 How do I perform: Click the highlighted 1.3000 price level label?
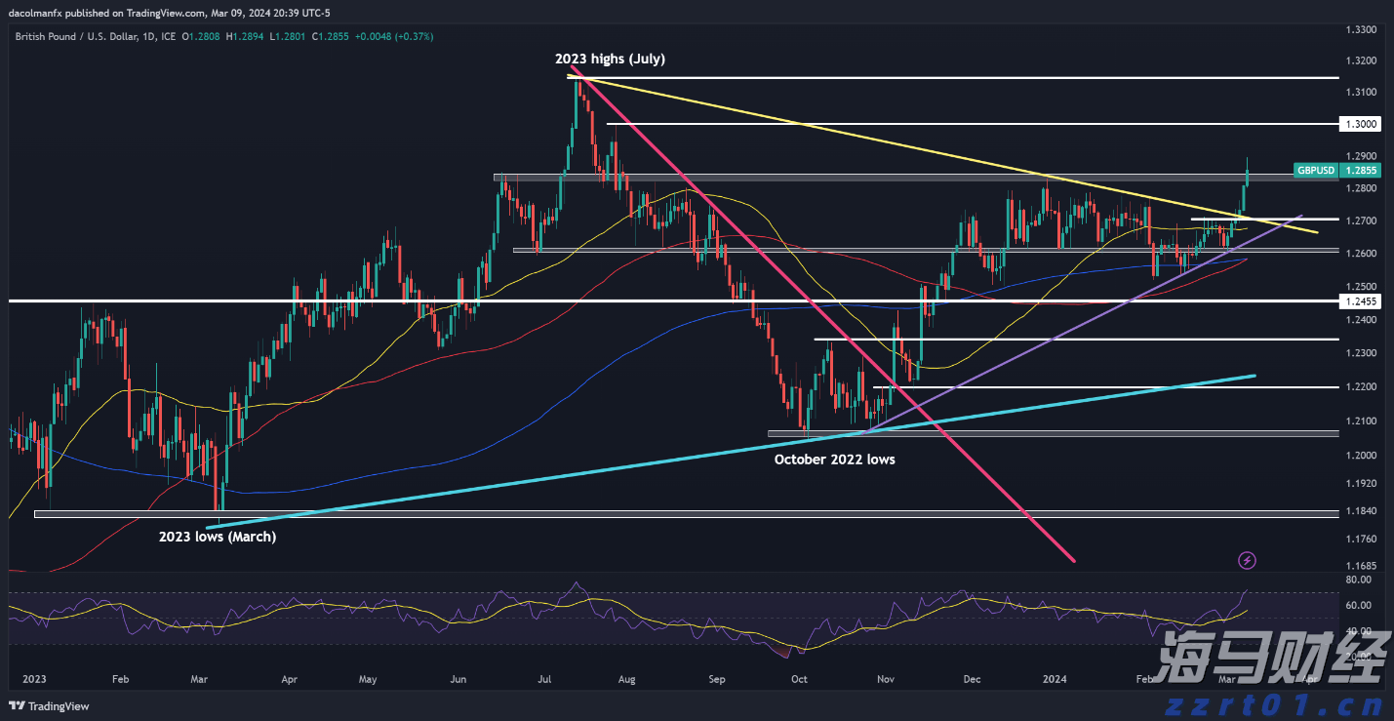1360,124
